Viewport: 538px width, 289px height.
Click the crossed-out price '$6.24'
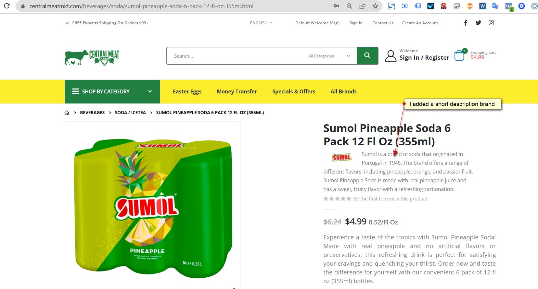[332, 222]
